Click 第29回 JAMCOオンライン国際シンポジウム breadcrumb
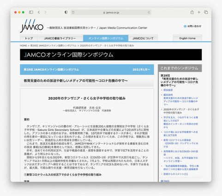 (53, 46)
